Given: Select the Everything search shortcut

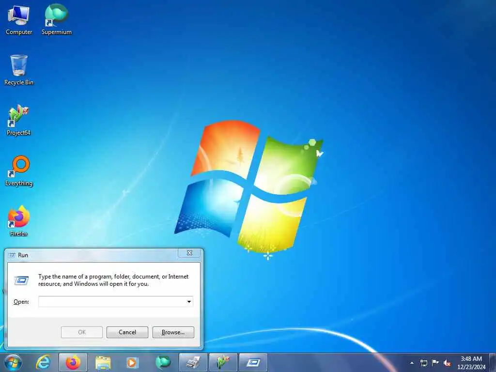Looking at the screenshot, I should tap(19, 171).
